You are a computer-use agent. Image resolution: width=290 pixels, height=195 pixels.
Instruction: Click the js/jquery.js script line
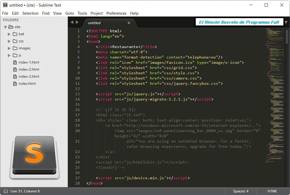pyautogui.click(x=138, y=94)
